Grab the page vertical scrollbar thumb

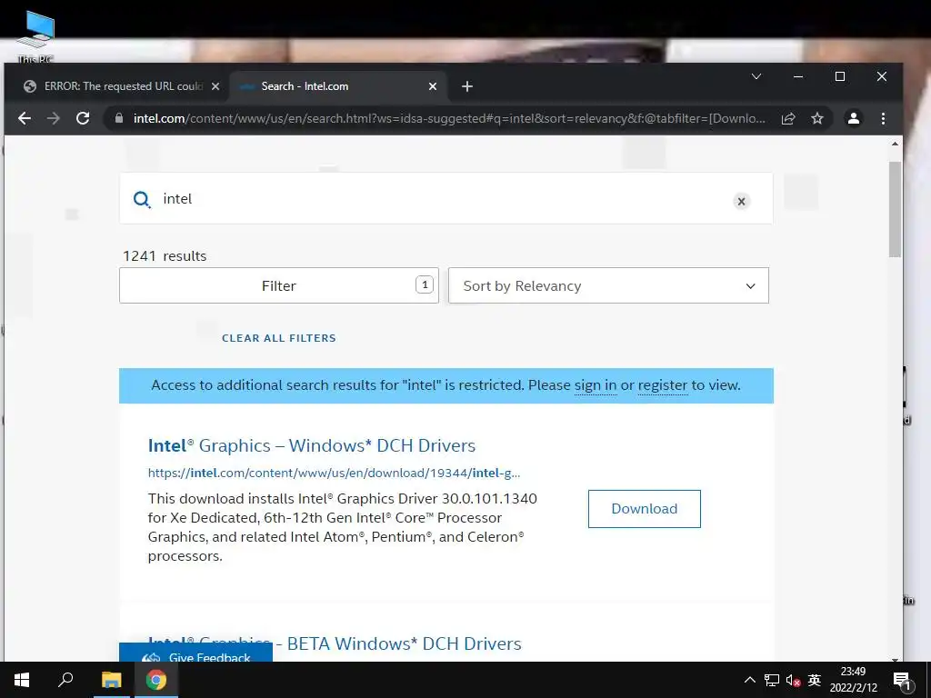(895, 209)
